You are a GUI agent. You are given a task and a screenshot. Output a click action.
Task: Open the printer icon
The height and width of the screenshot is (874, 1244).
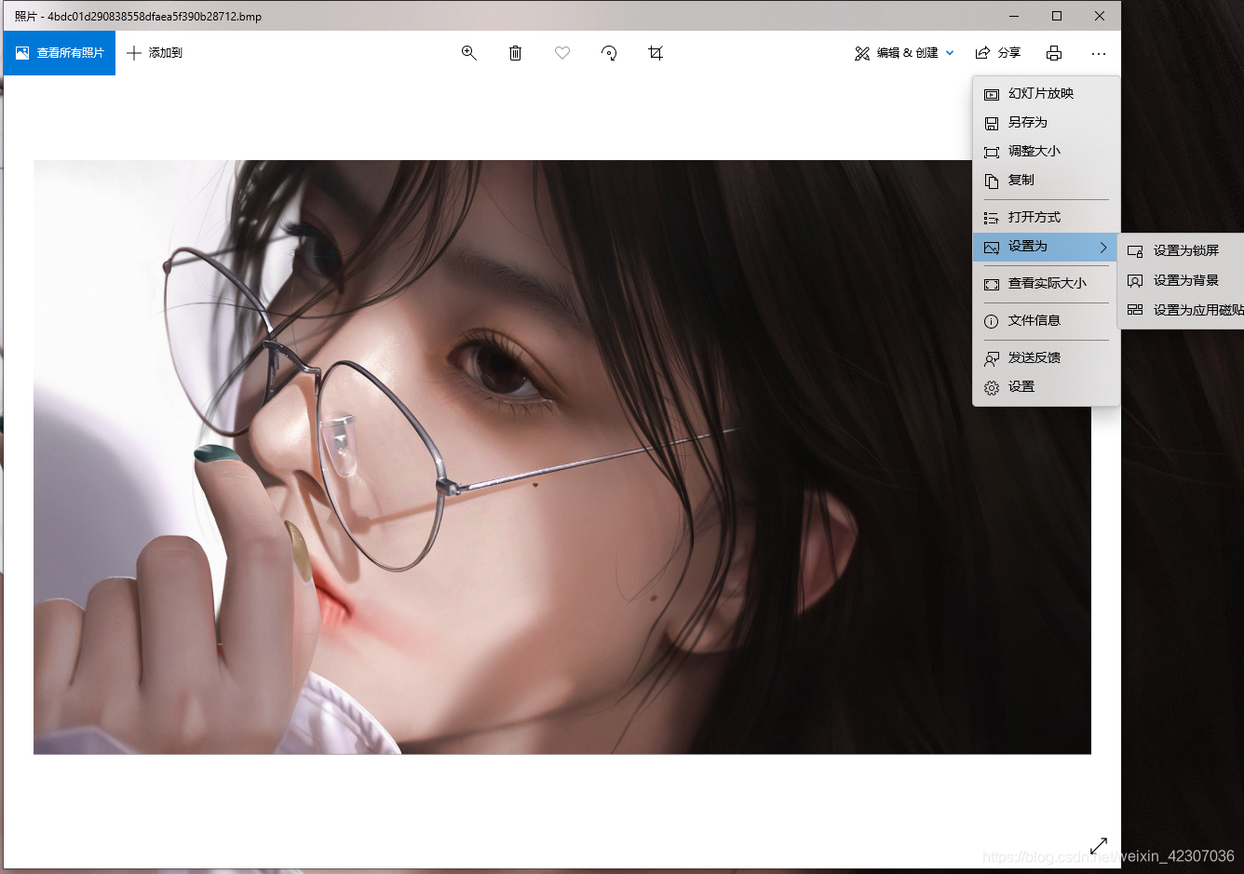tap(1054, 53)
